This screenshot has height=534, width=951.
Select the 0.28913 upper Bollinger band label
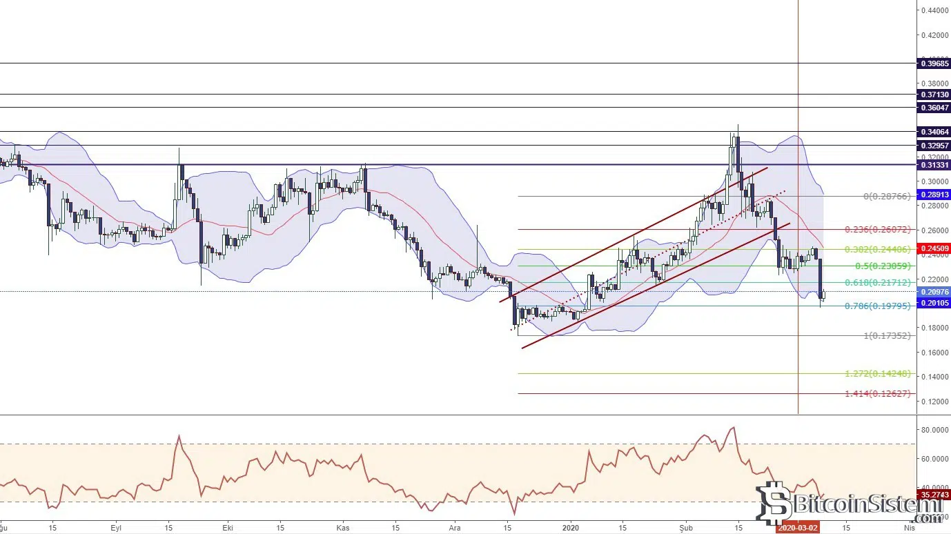pyautogui.click(x=935, y=195)
